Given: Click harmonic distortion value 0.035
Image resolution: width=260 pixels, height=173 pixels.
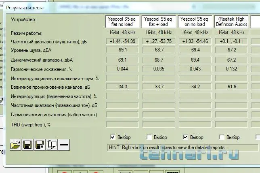Looking at the screenshot, I should point(159,69).
